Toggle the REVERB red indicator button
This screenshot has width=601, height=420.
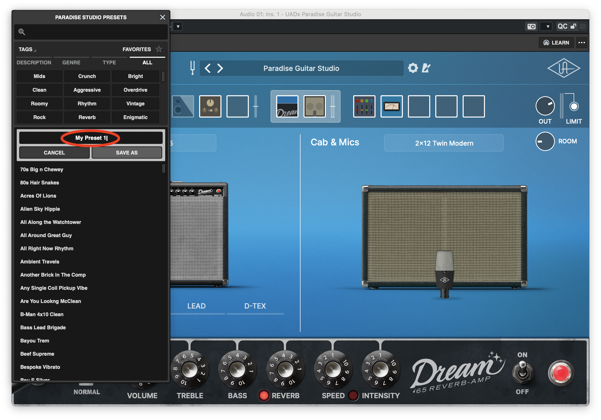coord(264,395)
